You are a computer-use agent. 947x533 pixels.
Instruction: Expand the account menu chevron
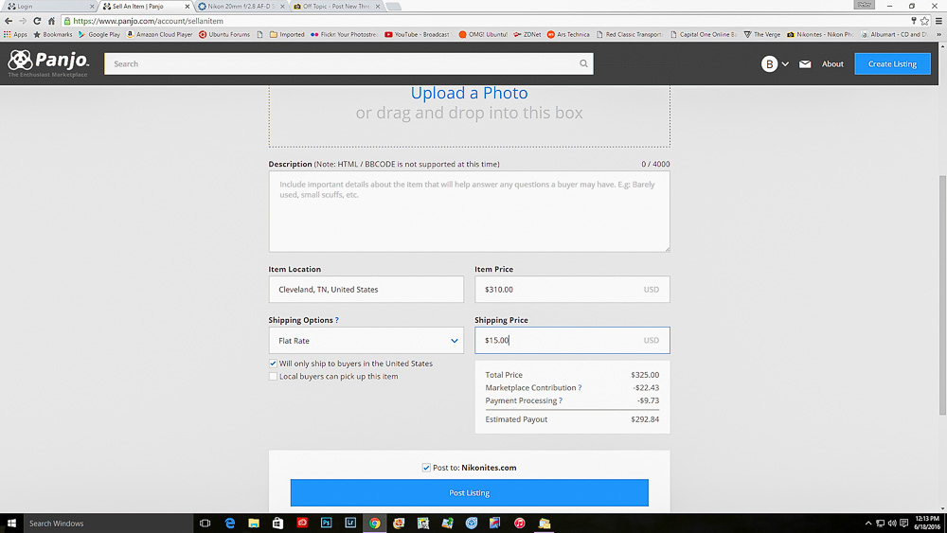785,64
